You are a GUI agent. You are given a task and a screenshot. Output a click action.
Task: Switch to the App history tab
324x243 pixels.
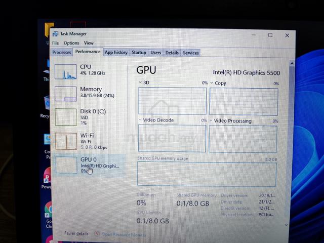pos(116,53)
